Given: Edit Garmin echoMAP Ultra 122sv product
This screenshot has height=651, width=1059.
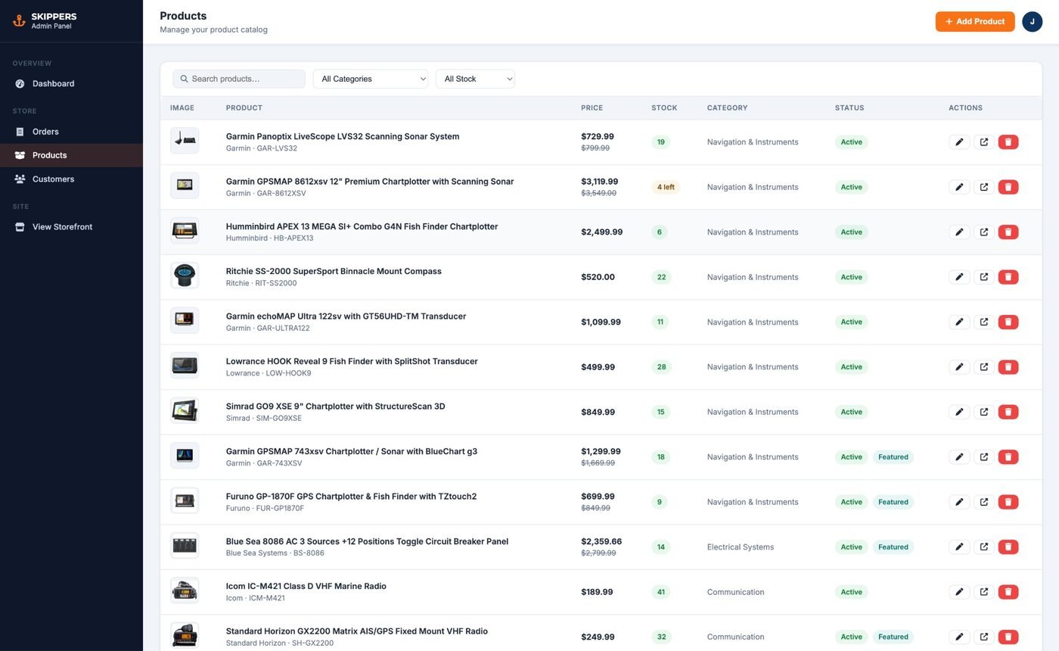Looking at the screenshot, I should tap(959, 322).
